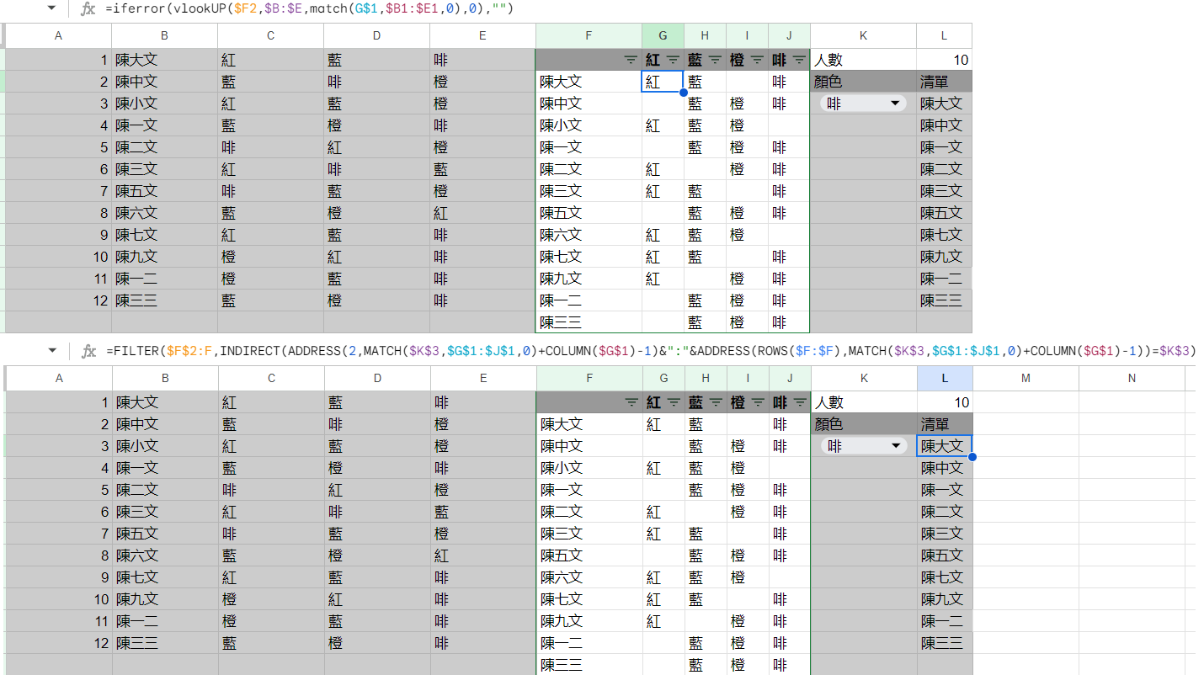Viewport: 1204px width, 675px height.
Task: Open the 橙 filter icon in upper sheet
Action: (x=757, y=60)
